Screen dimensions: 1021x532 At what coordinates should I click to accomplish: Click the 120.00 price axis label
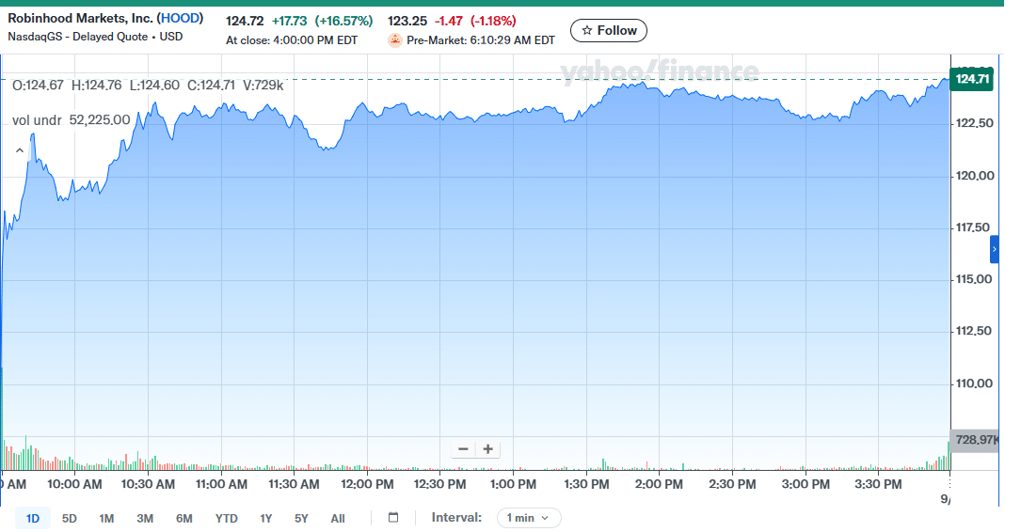(975, 177)
